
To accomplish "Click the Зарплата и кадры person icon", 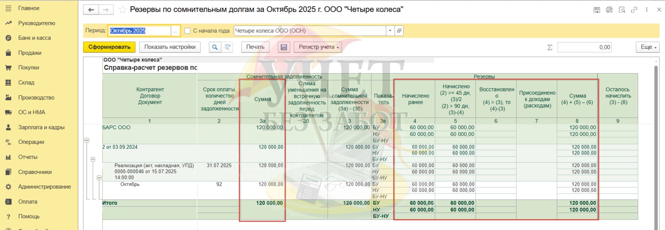I will [8, 127].
